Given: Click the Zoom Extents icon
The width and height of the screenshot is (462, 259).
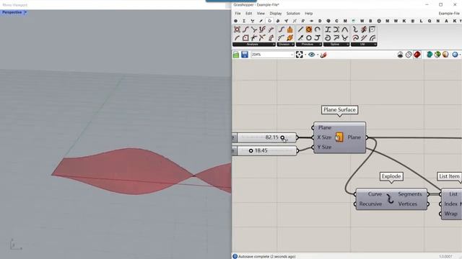Looking at the screenshot, I should 300,55.
